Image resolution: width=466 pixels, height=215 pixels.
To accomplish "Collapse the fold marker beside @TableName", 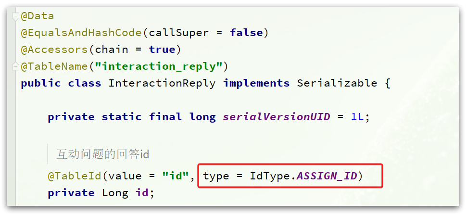I will click(15, 66).
